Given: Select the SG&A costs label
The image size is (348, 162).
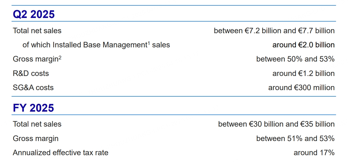Looking at the screenshot, I should 33,88.
